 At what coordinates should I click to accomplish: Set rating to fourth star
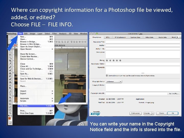click(117, 60)
